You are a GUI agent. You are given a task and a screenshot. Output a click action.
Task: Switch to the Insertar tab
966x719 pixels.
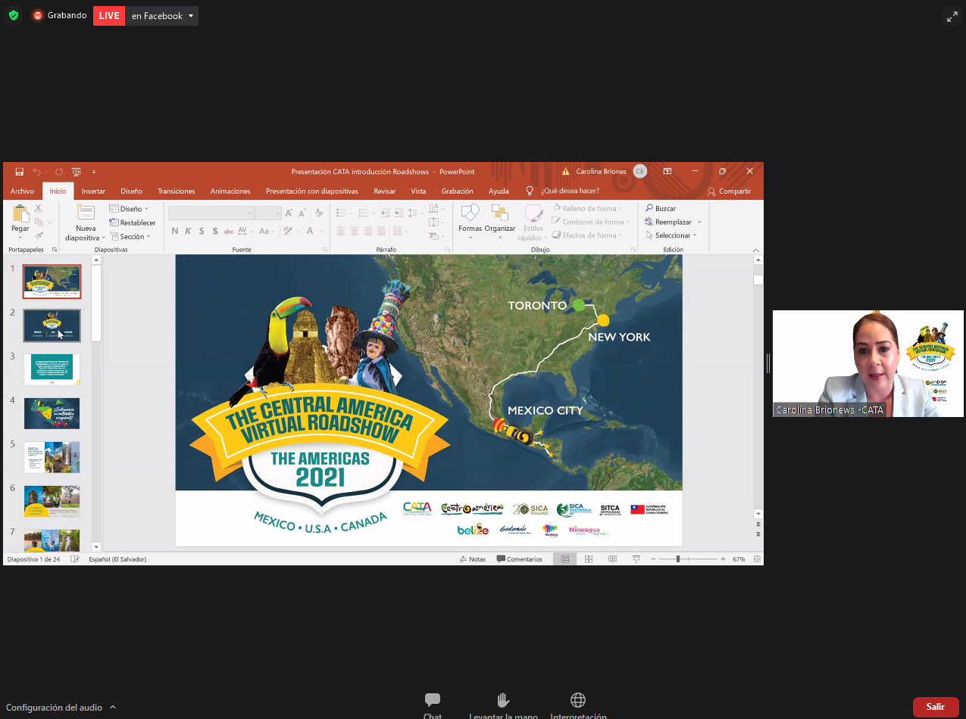point(93,191)
